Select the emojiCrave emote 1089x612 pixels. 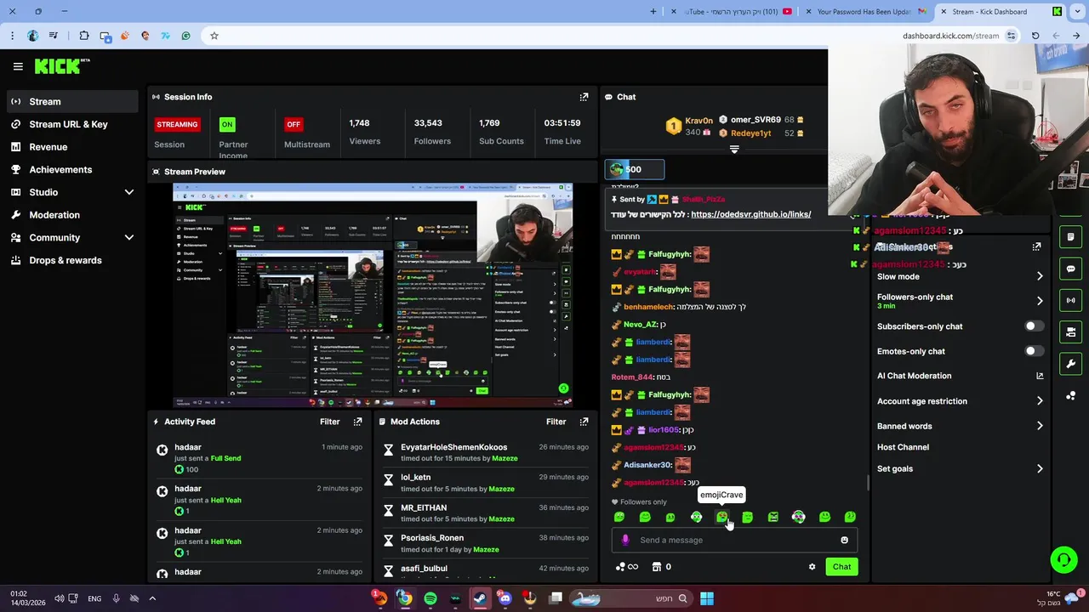721,517
